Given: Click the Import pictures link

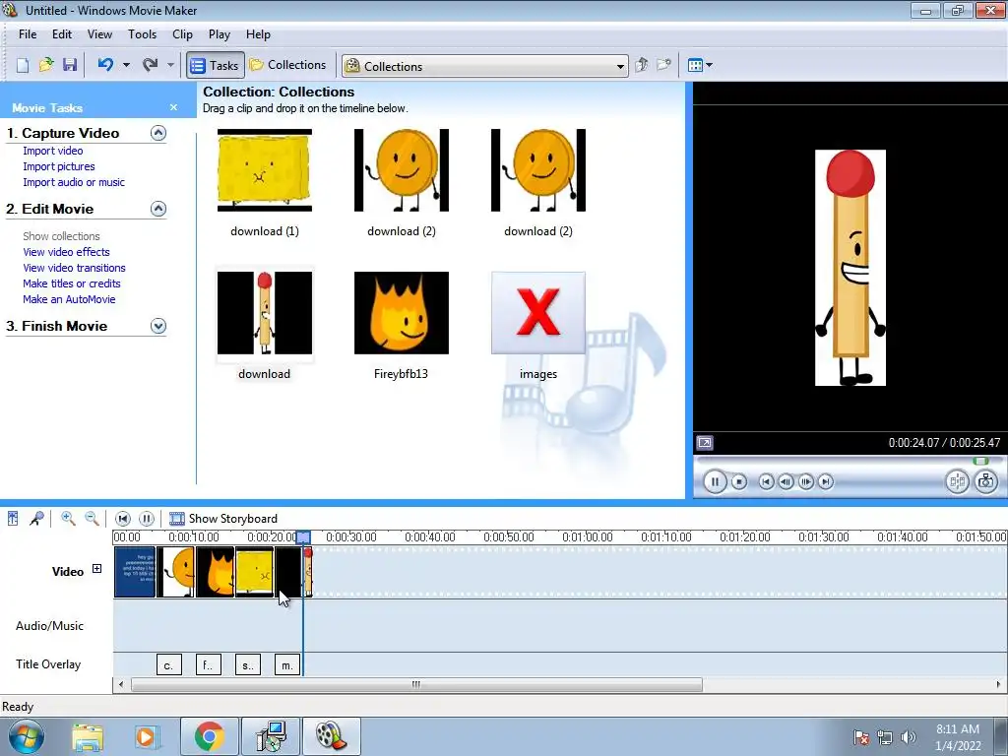Looking at the screenshot, I should click(59, 166).
